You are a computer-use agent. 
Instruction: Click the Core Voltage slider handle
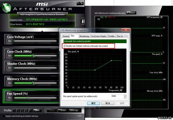pyautogui.click(x=14, y=41)
